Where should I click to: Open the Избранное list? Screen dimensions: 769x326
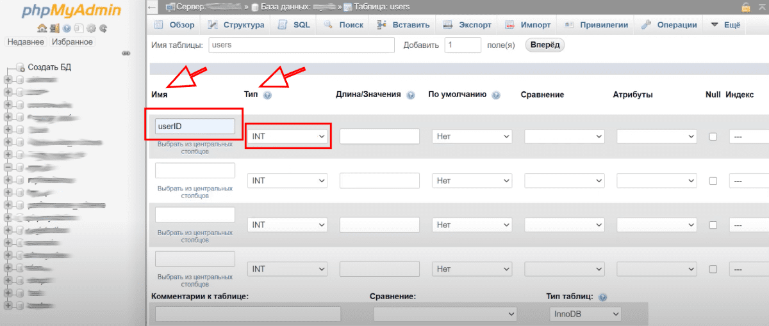pos(72,42)
